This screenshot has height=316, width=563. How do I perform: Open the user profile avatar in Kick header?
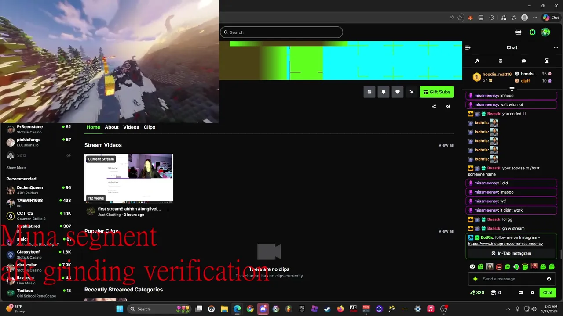[545, 32]
